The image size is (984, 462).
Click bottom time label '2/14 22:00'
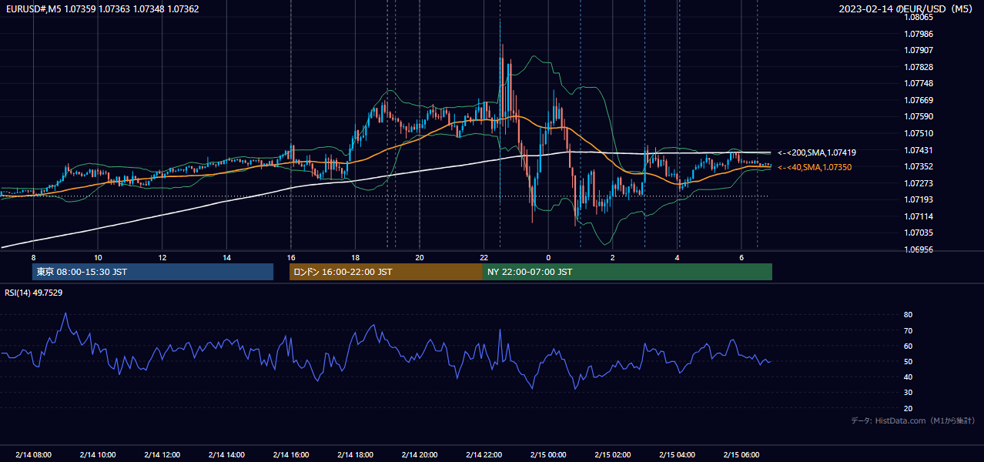coord(484,454)
